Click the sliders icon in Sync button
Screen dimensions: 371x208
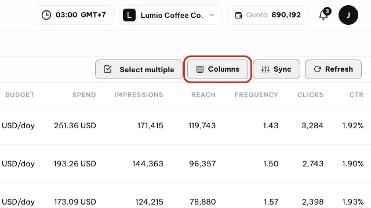(265, 69)
